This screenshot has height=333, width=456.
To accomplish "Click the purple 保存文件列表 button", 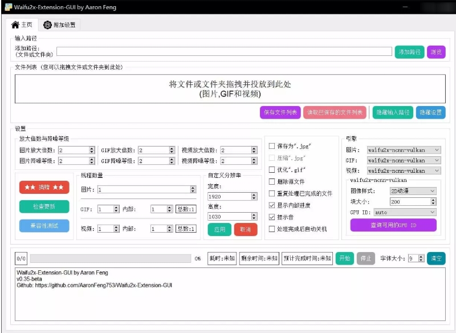I will pyautogui.click(x=280, y=112).
